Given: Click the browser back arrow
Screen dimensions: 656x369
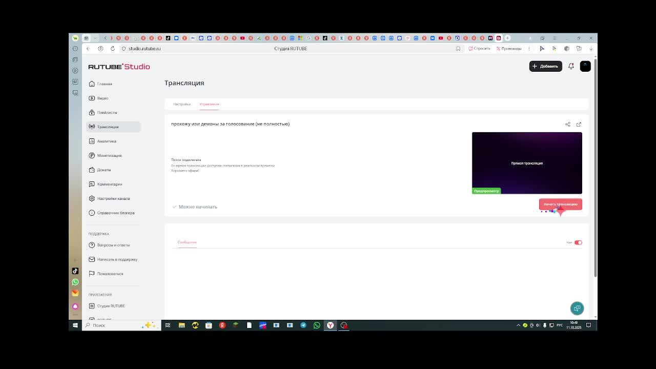Looking at the screenshot, I should 88,49.
